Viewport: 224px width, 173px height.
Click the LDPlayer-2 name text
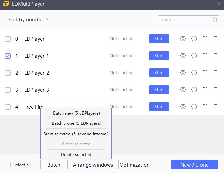pos(36,73)
